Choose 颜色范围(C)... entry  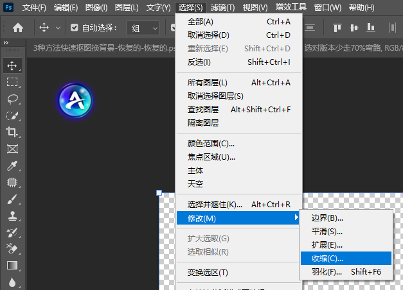[x=238, y=144]
